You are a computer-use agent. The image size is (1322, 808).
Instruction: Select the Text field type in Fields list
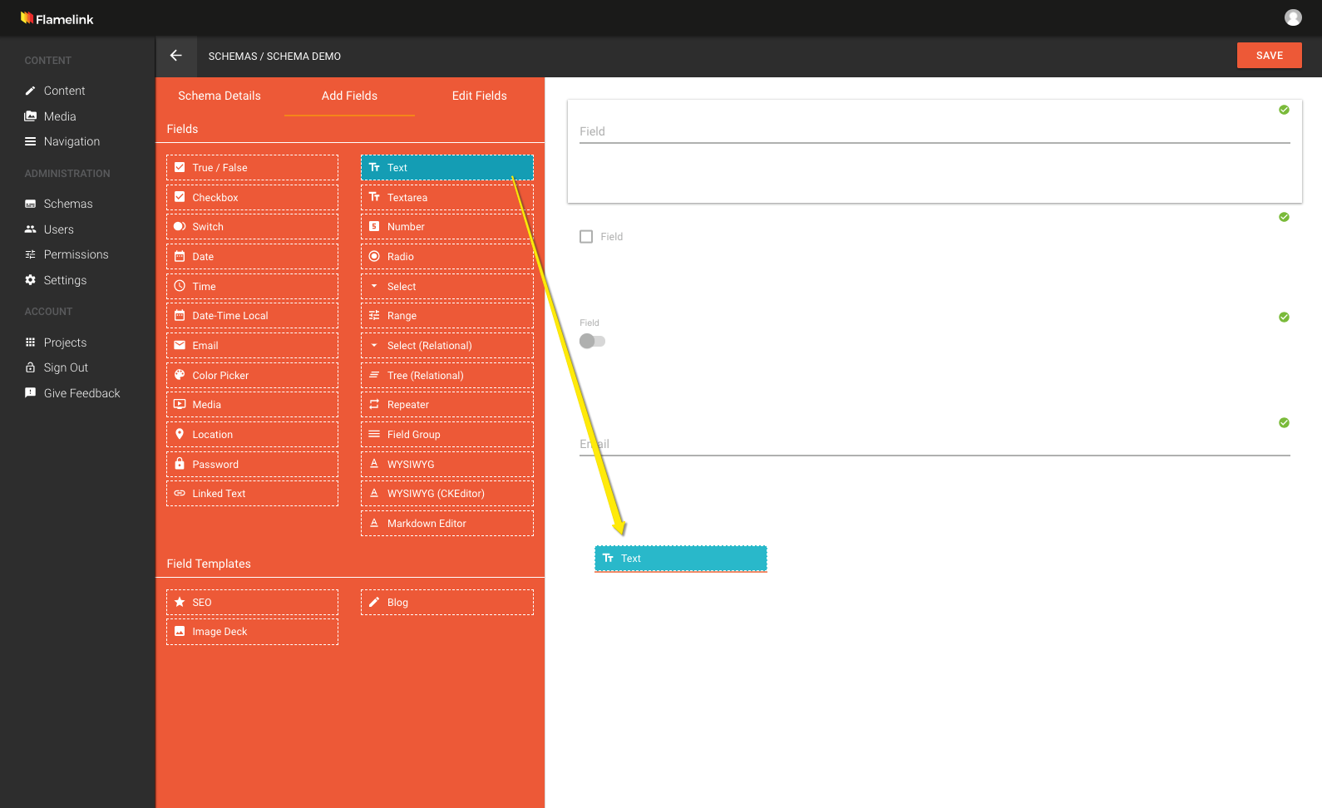coord(447,168)
